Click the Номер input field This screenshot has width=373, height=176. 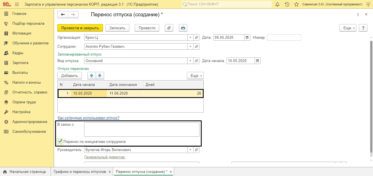coord(284,37)
